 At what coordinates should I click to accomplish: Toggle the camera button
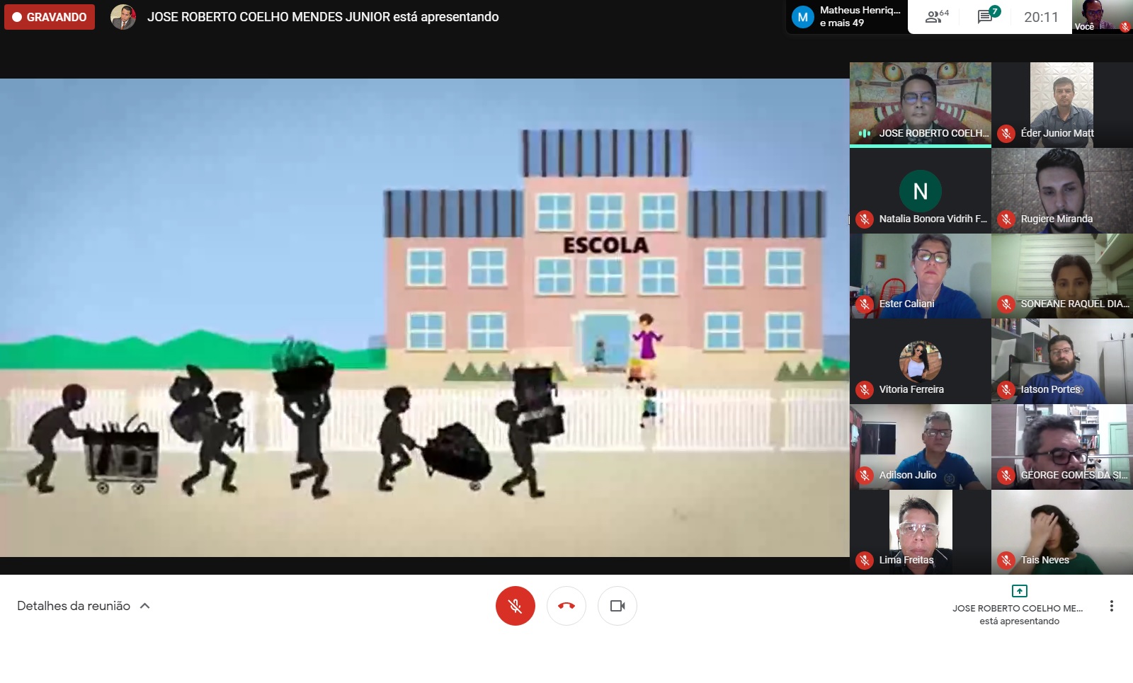pyautogui.click(x=617, y=606)
